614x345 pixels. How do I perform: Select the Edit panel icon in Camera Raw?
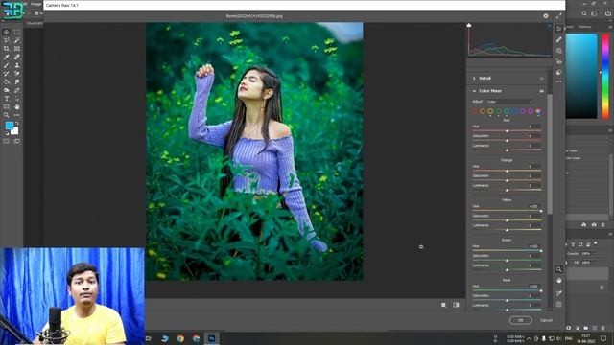[558, 29]
